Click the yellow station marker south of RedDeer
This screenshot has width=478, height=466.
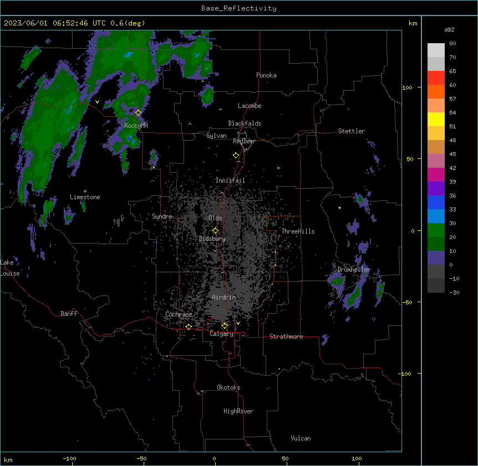point(236,156)
